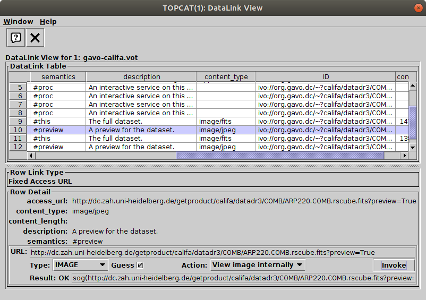The image size is (426, 300).
Task: Click the semantics column header
Action: pyautogui.click(x=58, y=77)
